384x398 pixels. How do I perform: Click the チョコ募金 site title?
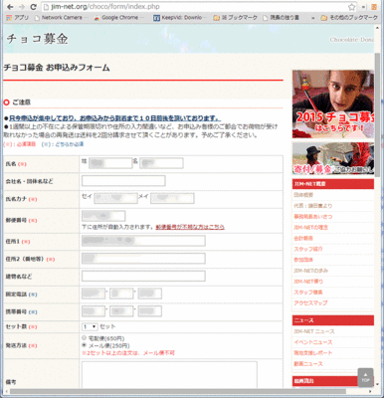pyautogui.click(x=37, y=39)
